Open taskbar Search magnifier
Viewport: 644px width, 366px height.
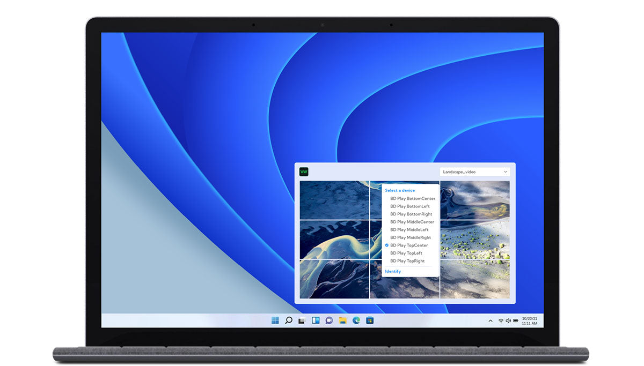tap(288, 320)
